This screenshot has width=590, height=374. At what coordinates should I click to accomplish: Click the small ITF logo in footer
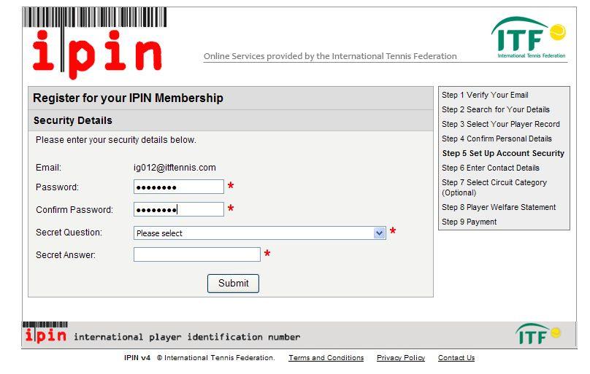point(538,334)
